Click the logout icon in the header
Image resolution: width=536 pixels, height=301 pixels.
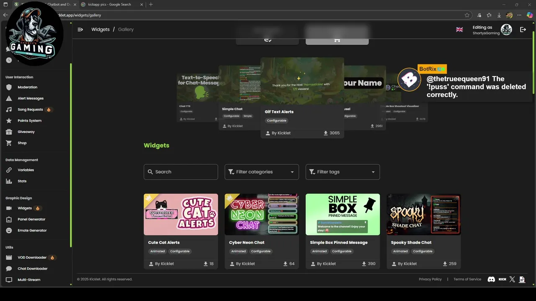(x=523, y=30)
